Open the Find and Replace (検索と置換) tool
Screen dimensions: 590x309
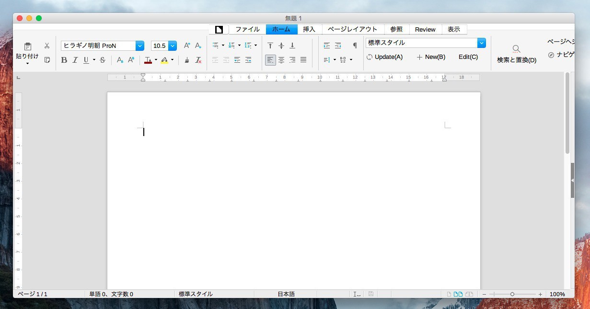click(516, 54)
